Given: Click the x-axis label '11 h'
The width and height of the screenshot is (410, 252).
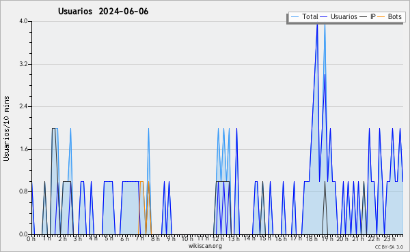Looking at the screenshot, I should tap(203, 238).
